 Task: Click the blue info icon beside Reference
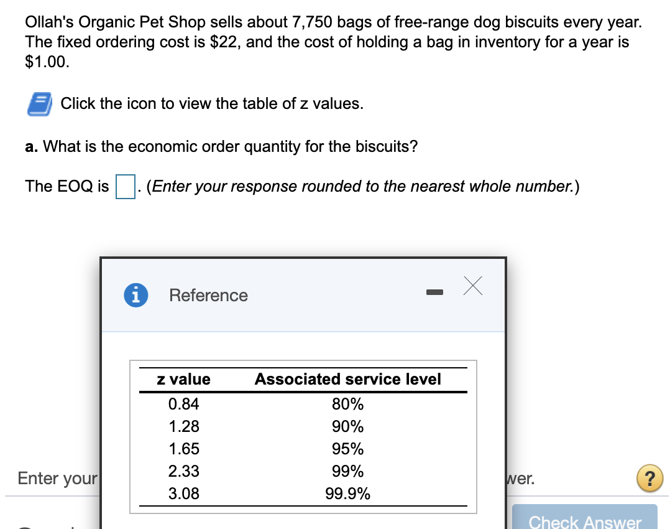[135, 296]
